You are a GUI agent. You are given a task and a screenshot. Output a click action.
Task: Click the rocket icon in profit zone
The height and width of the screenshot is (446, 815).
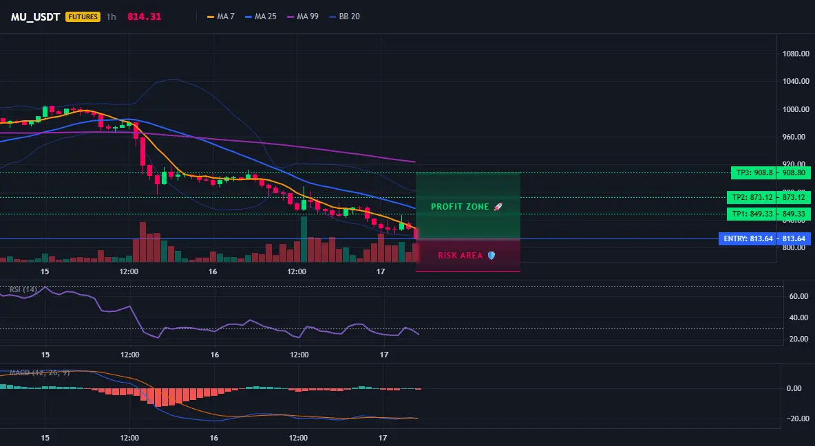pyautogui.click(x=498, y=207)
